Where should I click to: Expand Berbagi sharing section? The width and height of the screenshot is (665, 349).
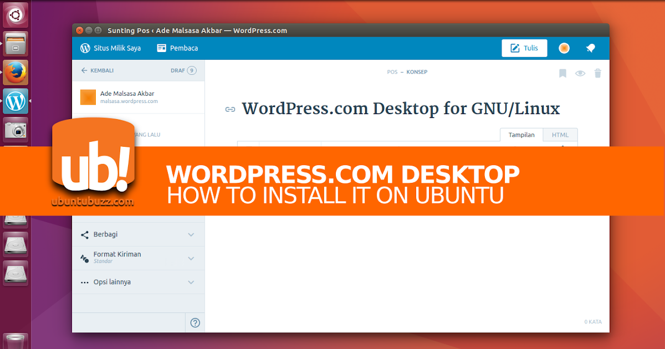click(x=139, y=234)
